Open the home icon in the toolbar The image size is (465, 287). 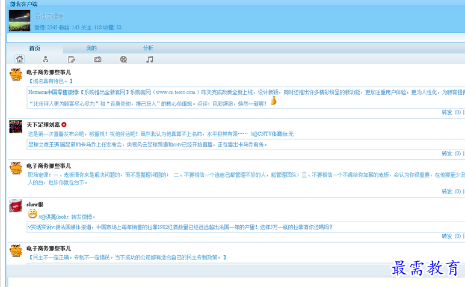pos(20,59)
